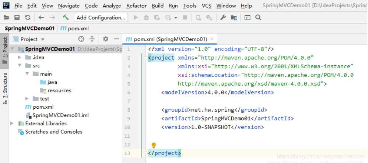This screenshot has width=368, height=163.
Task: Open the Build menu
Action: [158, 6]
